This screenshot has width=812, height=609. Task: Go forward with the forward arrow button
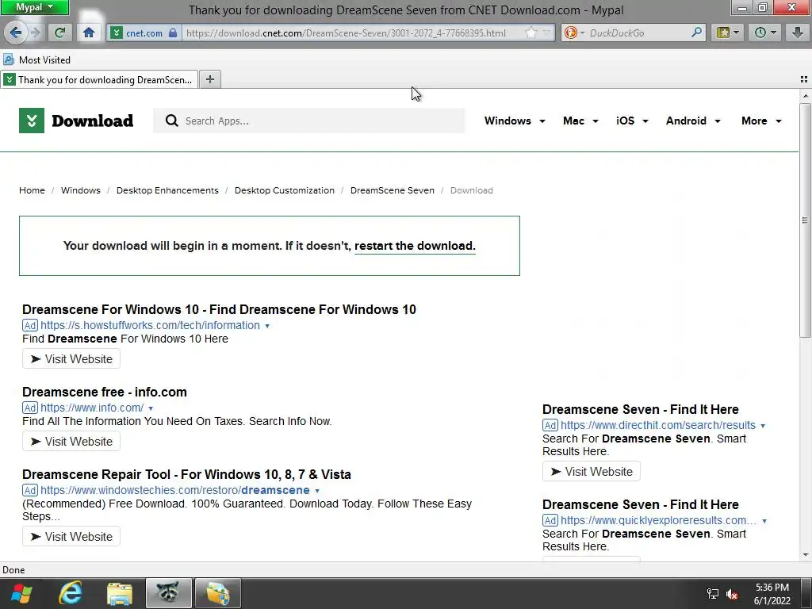click(35, 33)
